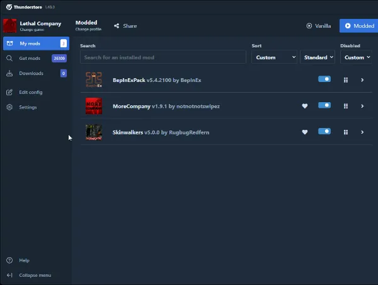
Task: Click the Modded profile name heading
Action: coord(86,23)
